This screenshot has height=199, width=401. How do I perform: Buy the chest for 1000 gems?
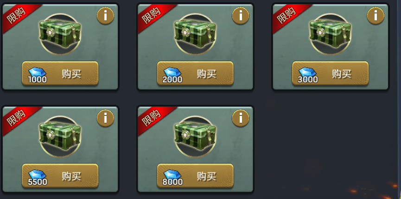[x=60, y=73]
